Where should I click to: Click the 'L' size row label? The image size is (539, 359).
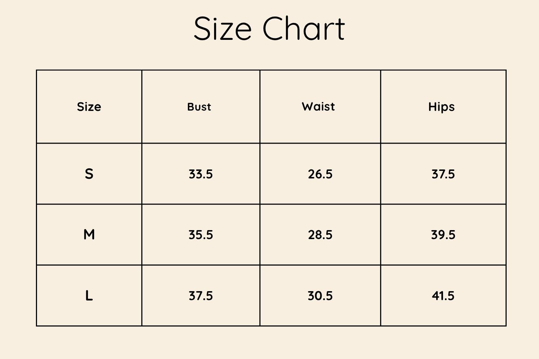click(89, 296)
